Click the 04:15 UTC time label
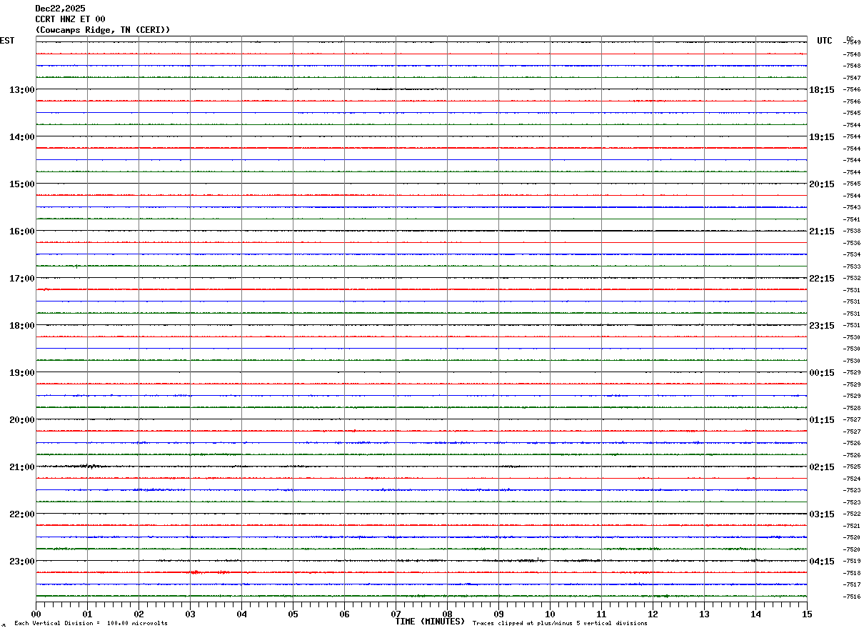 coord(822,562)
